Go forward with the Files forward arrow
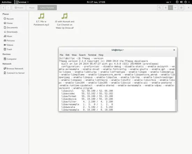 8,8
